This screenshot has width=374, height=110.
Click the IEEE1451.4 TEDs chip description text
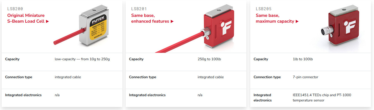(322, 98)
